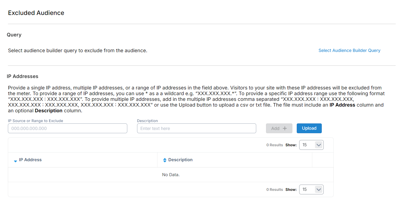Screen dimensions: 402x199
Task: Click the Query section heading
Action: [14, 35]
